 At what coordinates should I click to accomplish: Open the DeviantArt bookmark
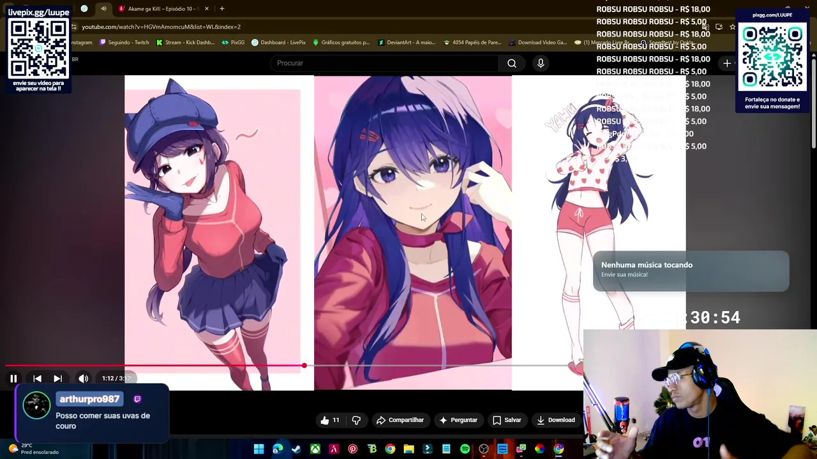(x=407, y=43)
